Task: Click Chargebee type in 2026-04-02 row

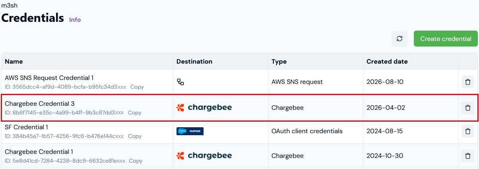Action: 287,107
